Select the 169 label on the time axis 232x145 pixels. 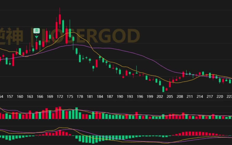tap(50, 97)
